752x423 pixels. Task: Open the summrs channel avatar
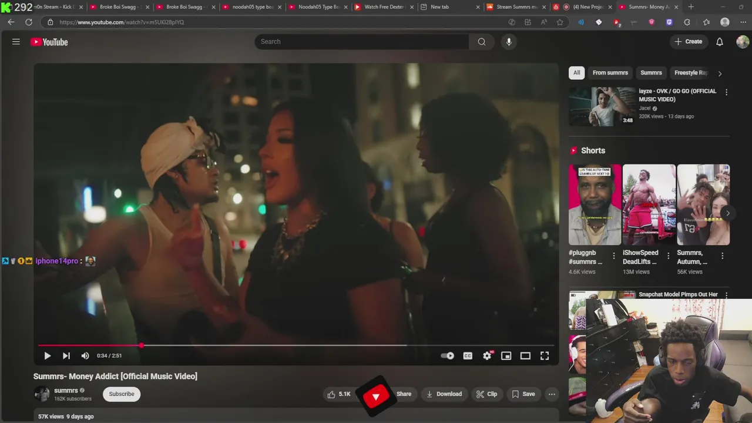pyautogui.click(x=42, y=394)
